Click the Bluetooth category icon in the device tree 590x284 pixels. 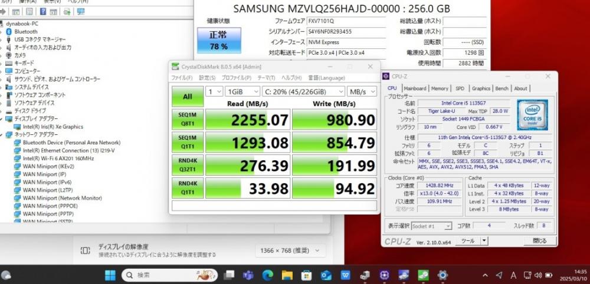click(9, 32)
